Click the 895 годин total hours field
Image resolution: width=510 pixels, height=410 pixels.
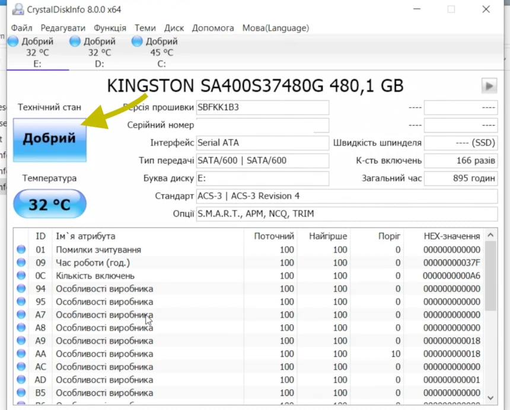point(461,178)
